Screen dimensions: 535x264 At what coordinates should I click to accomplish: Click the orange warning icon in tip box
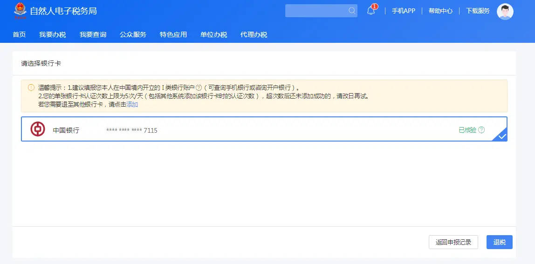coord(31,88)
